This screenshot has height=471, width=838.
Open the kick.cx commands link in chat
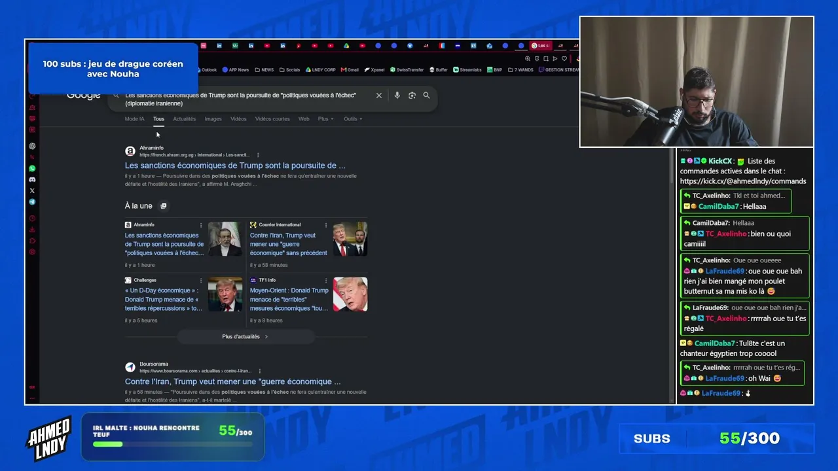tap(743, 181)
